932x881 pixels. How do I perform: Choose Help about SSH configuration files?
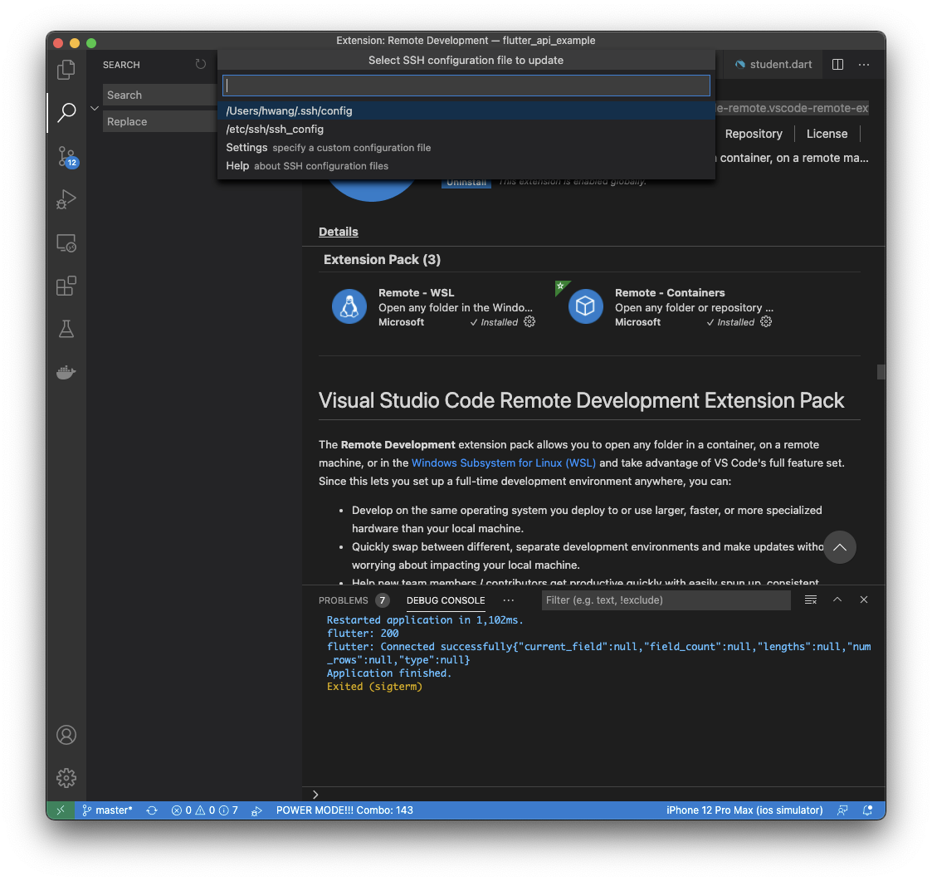(466, 166)
